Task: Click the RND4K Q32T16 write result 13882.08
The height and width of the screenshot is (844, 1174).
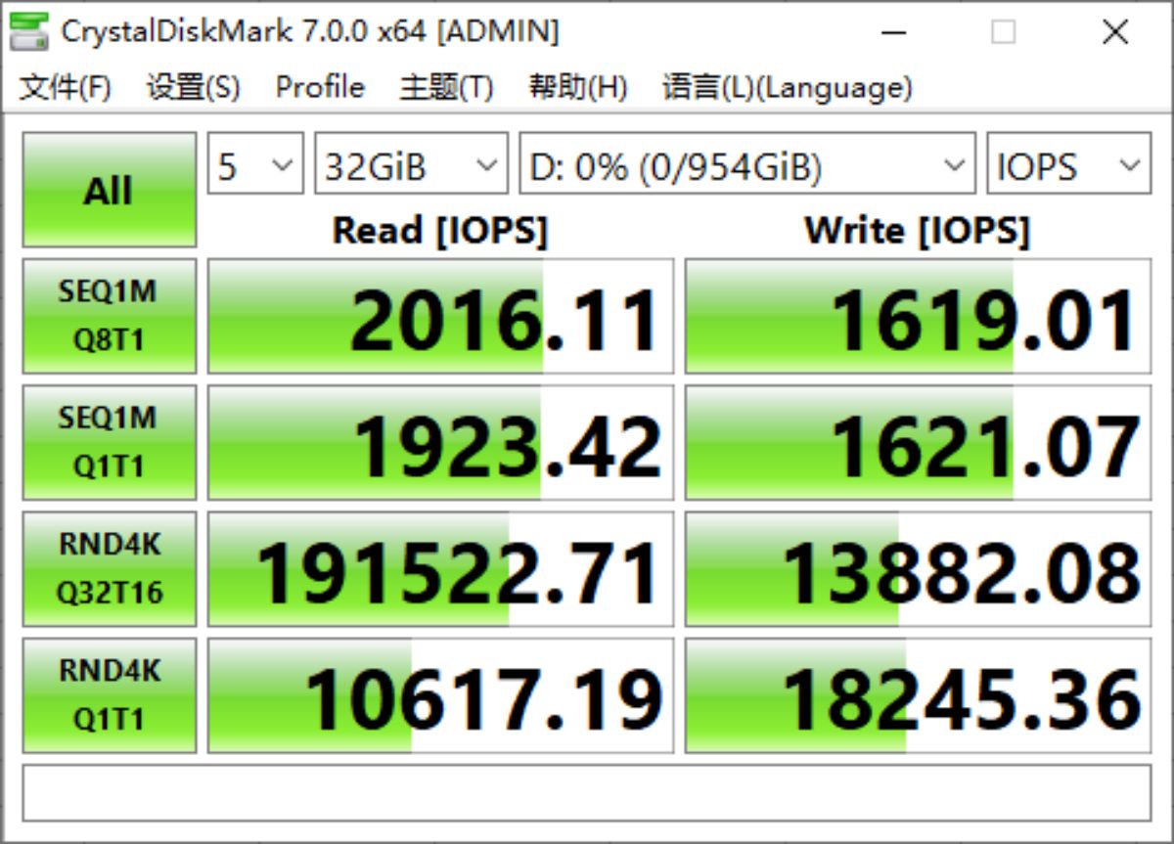Action: 917,568
